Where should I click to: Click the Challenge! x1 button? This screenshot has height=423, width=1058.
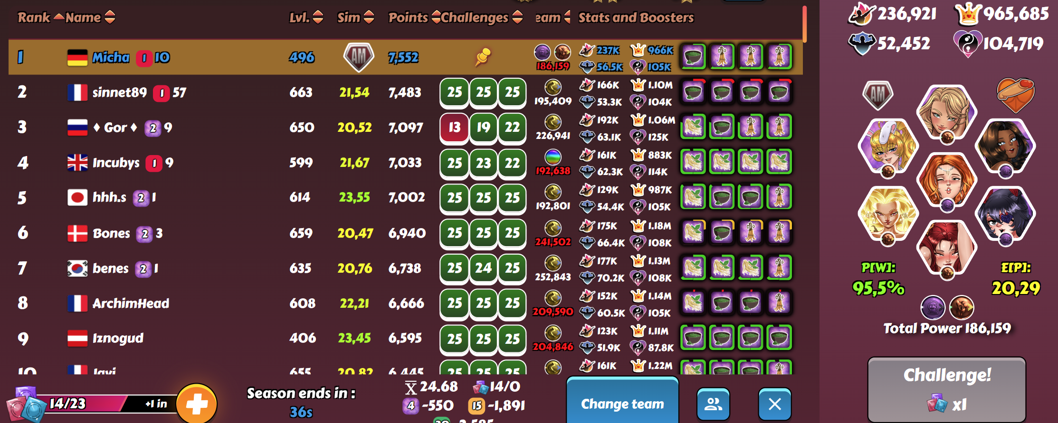point(947,390)
